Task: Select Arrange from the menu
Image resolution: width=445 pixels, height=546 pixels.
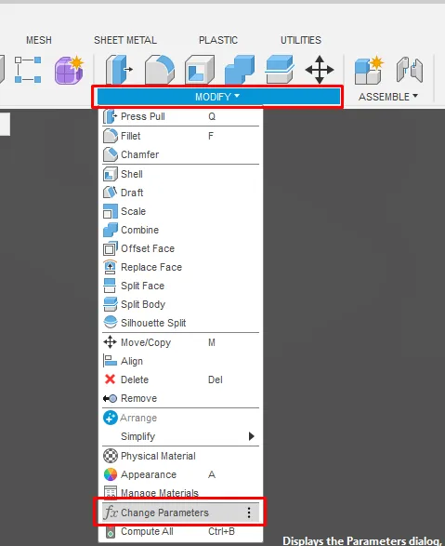Action: click(181, 418)
